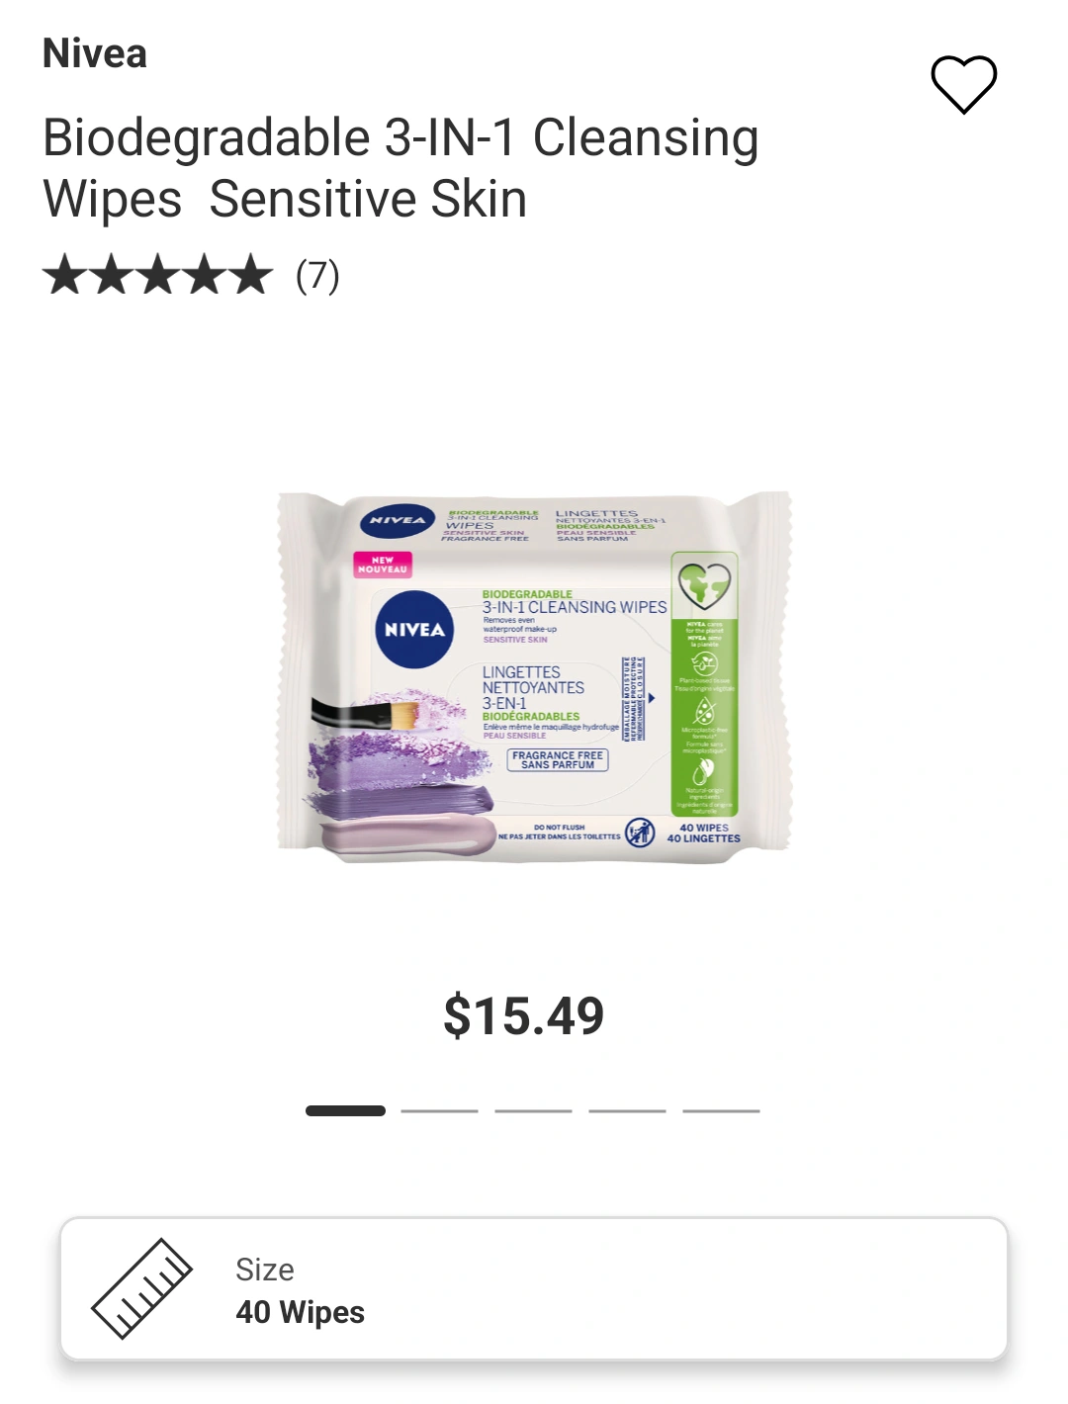Open the Nivea wipes product image
The height and width of the screenshot is (1404, 1068).
pyautogui.click(x=534, y=676)
